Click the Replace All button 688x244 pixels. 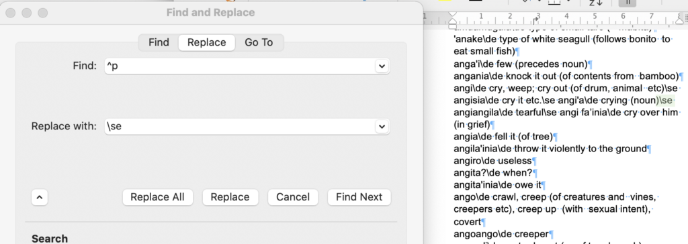[x=157, y=197]
